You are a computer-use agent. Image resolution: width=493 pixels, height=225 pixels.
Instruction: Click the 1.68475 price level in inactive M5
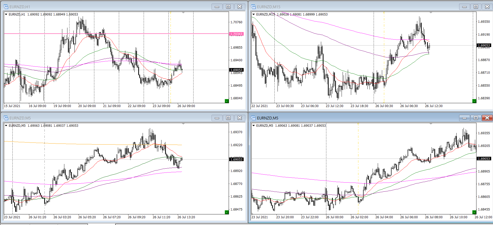236,209
